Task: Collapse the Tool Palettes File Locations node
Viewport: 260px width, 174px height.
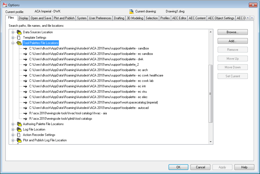Action: (x=13, y=43)
